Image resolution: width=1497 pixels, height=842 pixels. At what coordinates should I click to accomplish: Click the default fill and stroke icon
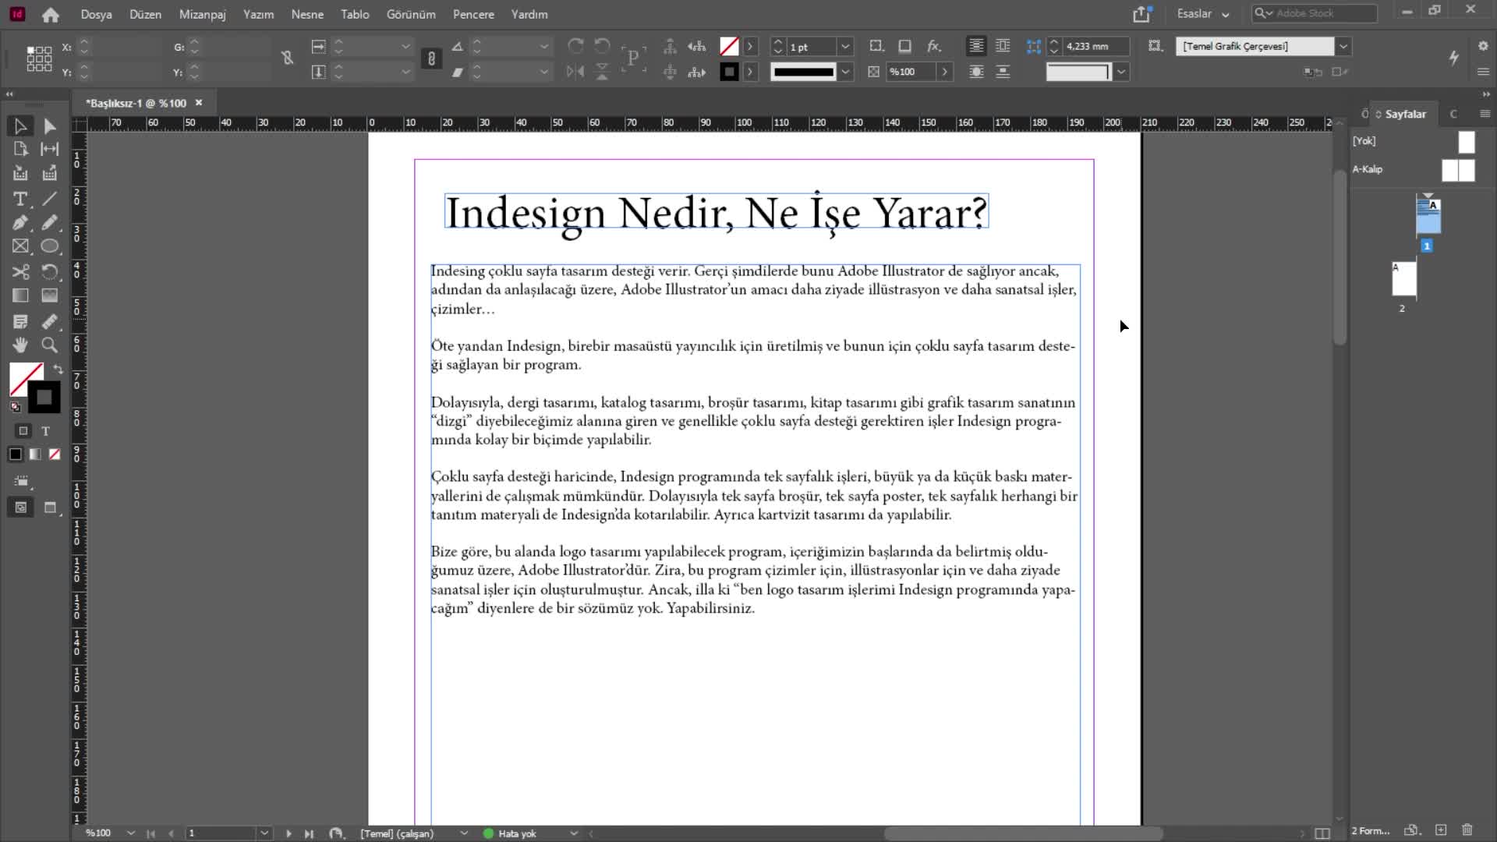[15, 407]
